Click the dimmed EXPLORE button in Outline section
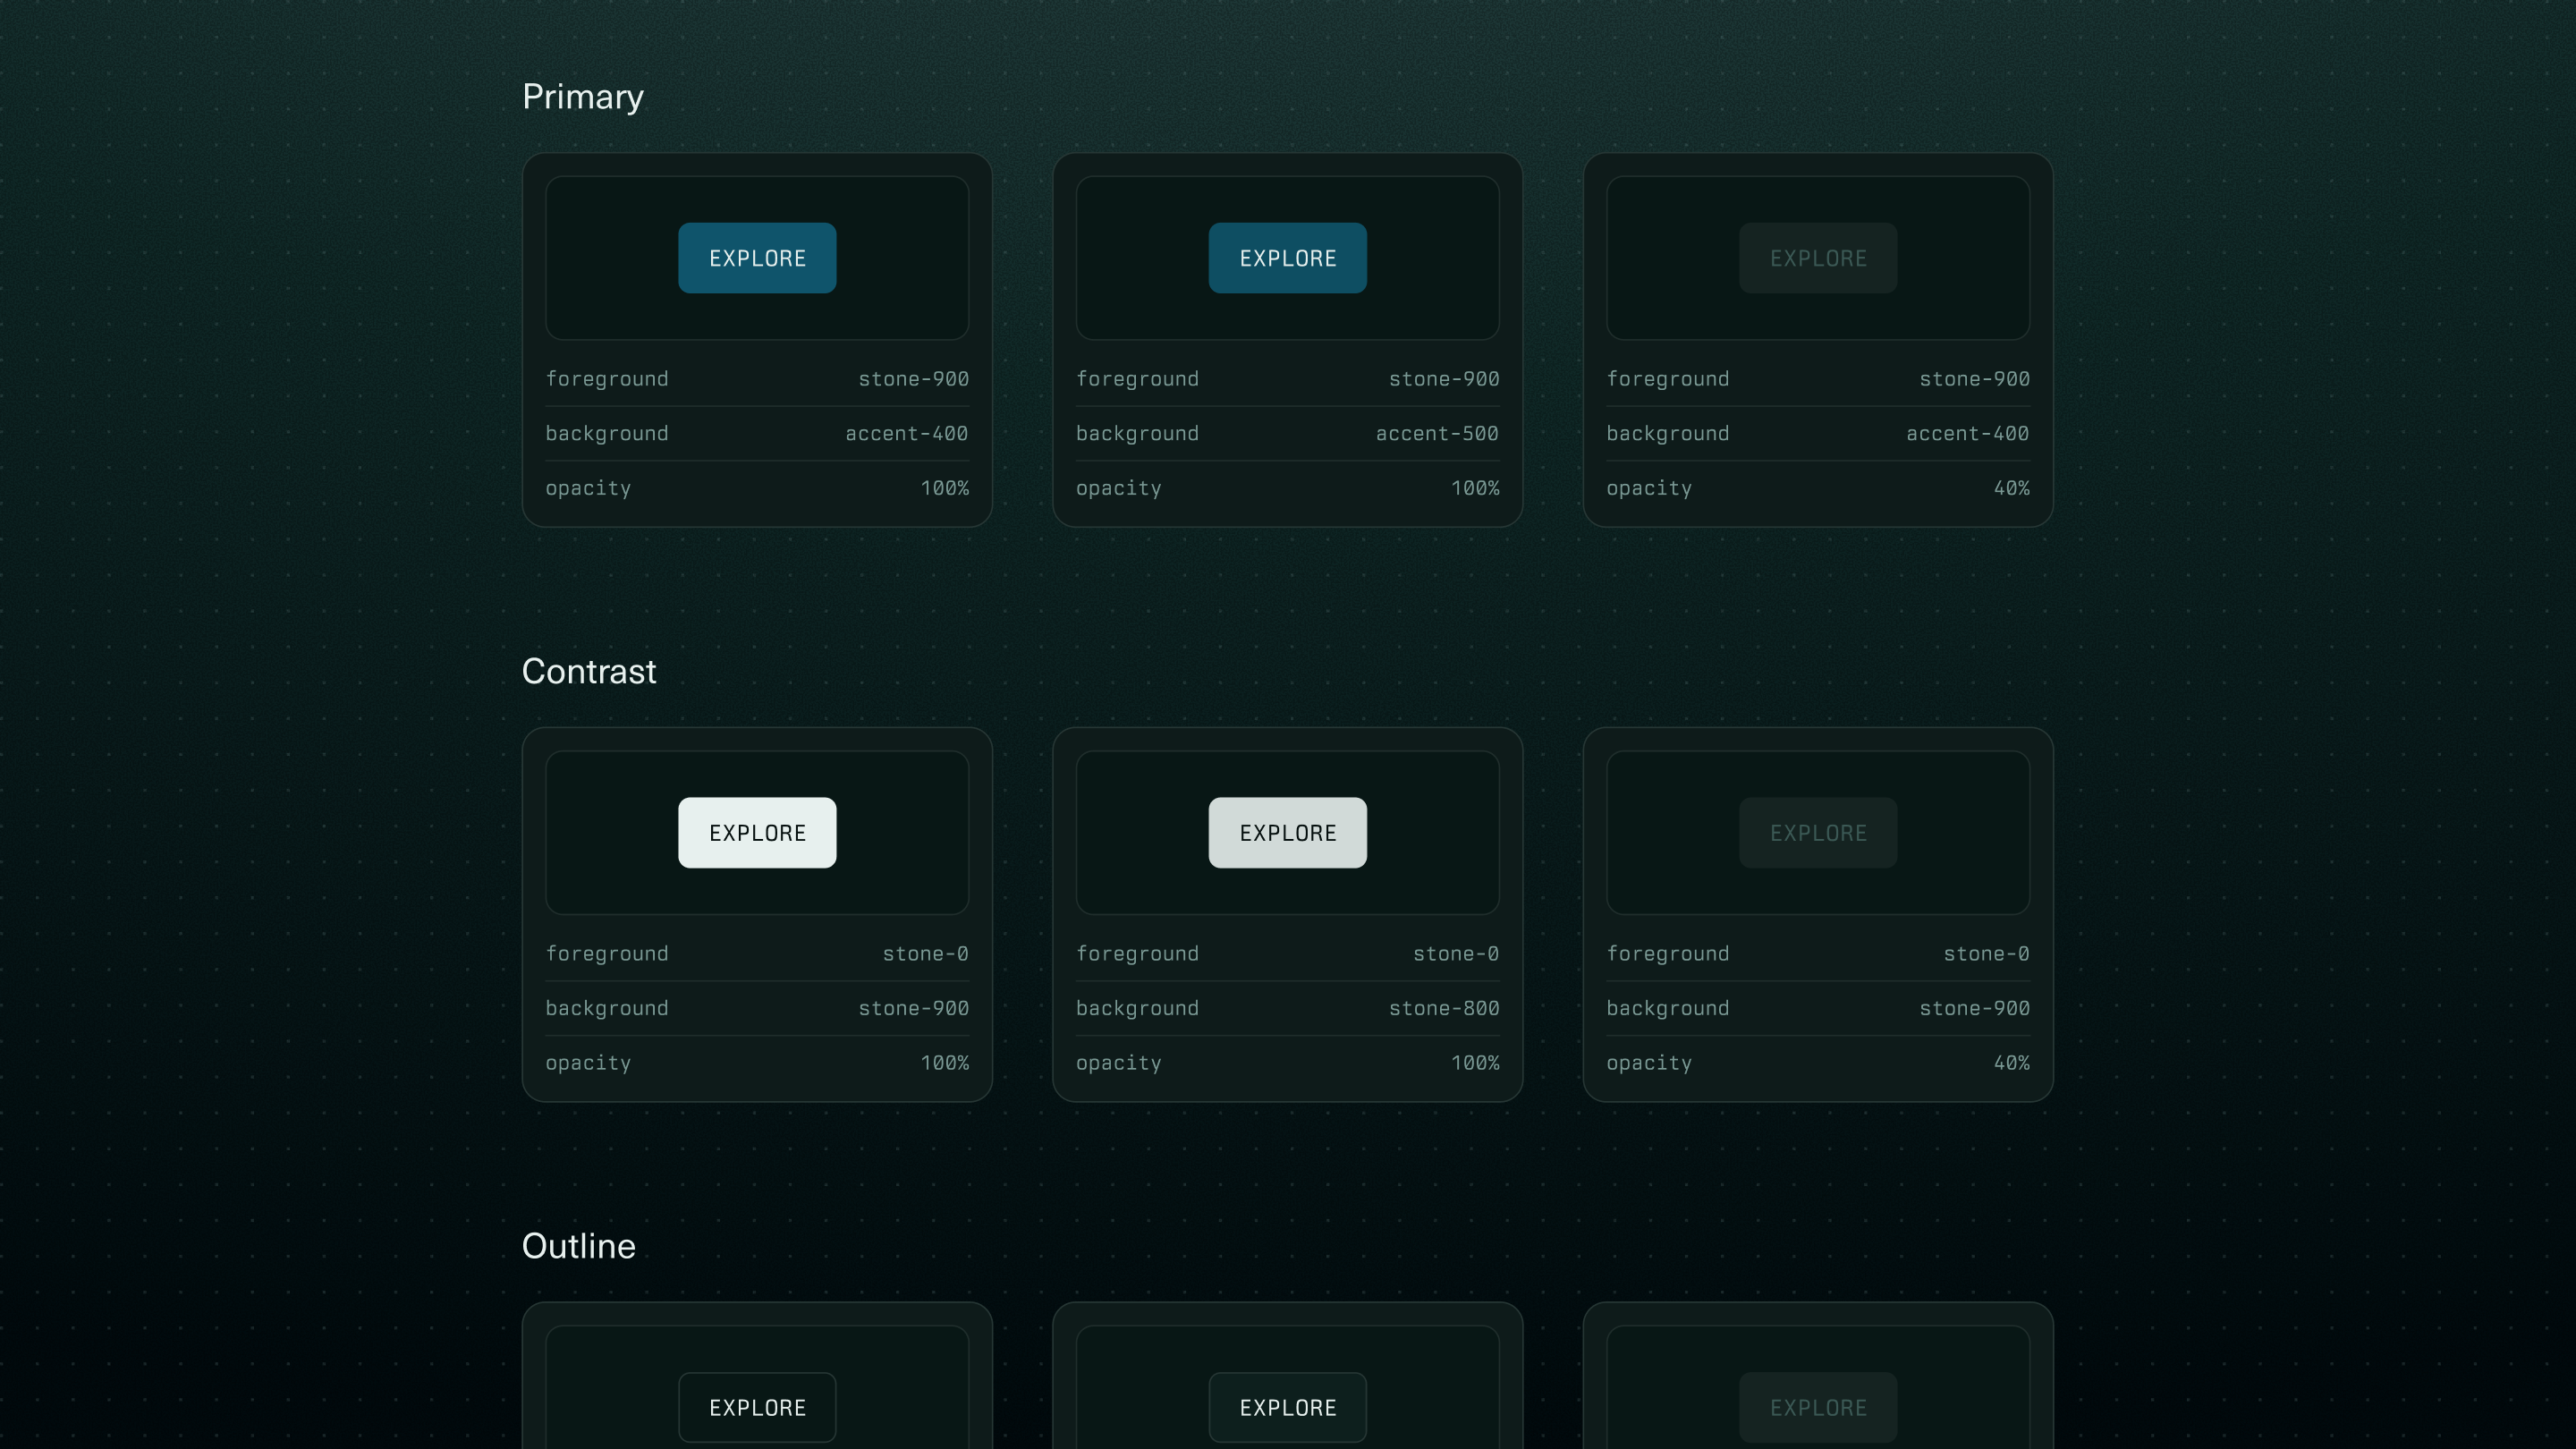2576x1449 pixels. [1818, 1407]
